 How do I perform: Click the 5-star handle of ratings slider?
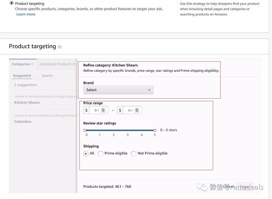(x=155, y=130)
